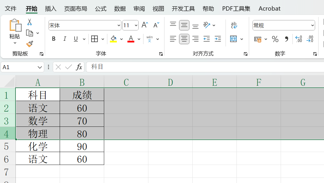Expand Name Box A1 dropdown
The width and height of the screenshot is (324, 183).
pyautogui.click(x=40, y=67)
